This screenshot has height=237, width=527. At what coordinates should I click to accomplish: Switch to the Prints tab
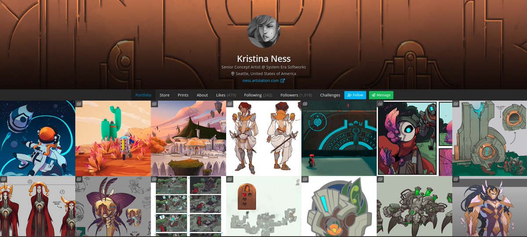click(183, 95)
